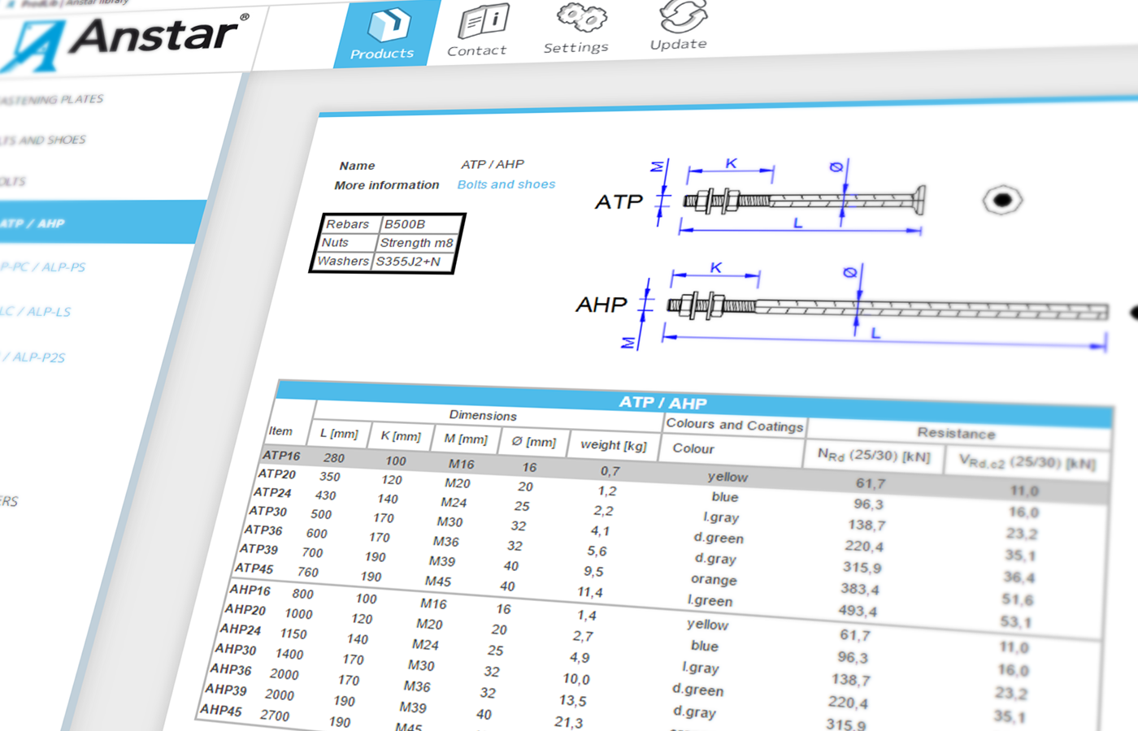1138x731 pixels.
Task: Select the yellow colour entry in the table
Action: point(726,477)
